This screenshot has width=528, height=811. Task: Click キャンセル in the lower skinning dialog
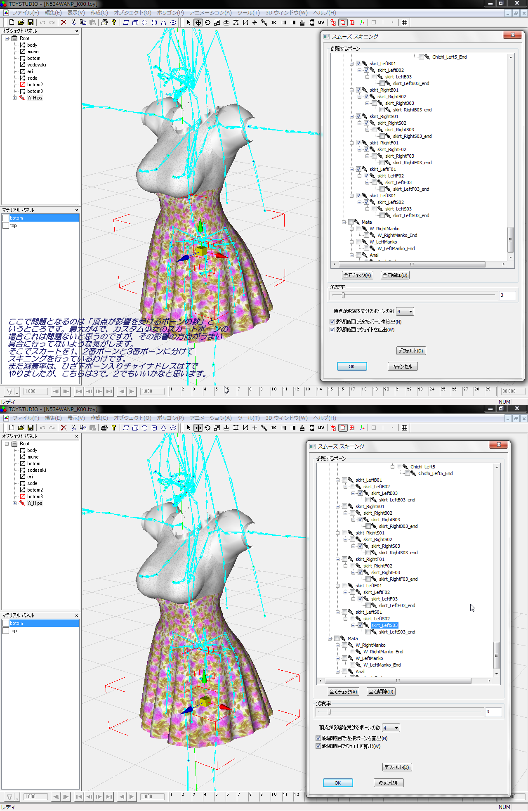pos(388,783)
